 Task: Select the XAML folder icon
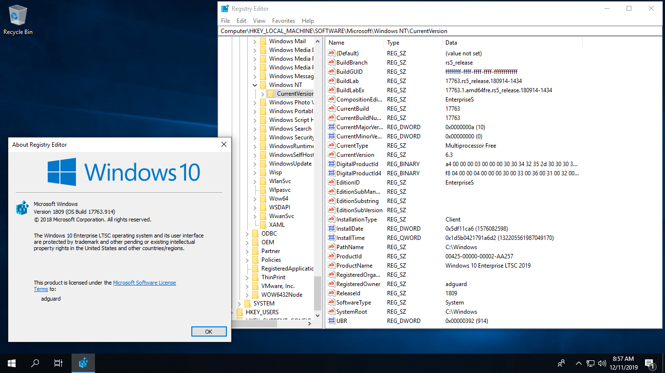tap(263, 225)
